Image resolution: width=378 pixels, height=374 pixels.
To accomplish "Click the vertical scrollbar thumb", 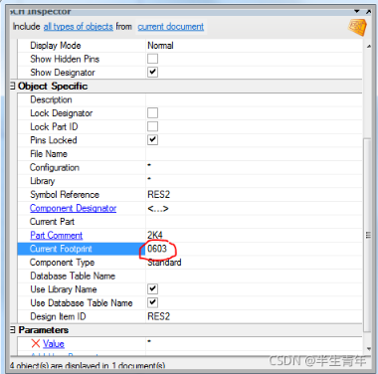I will tap(368, 235).
